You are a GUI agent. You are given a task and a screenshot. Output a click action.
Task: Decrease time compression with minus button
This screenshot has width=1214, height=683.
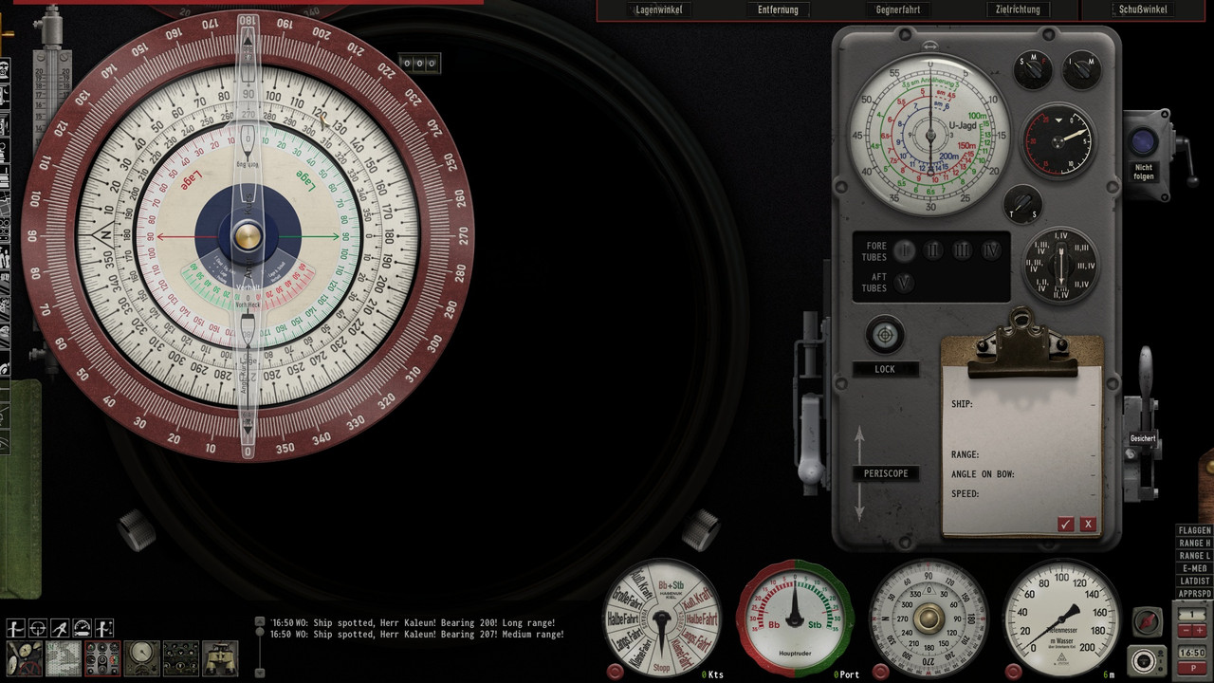[x=1186, y=631]
